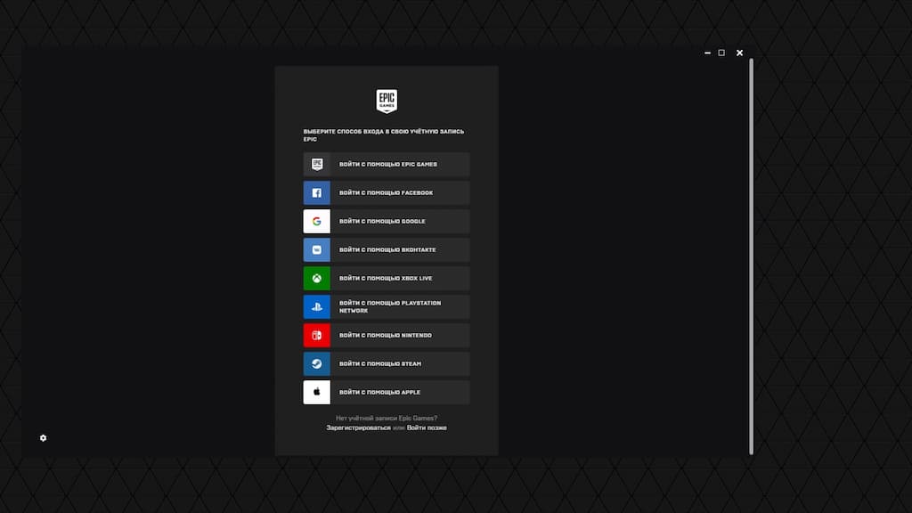Image resolution: width=912 pixels, height=513 pixels.
Task: Sign in with PlayStation Network button text
Action: [x=390, y=307]
